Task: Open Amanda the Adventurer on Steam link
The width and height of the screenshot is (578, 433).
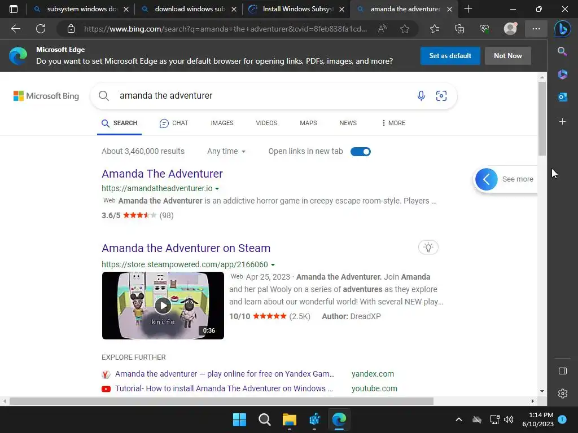Action: pyautogui.click(x=186, y=248)
